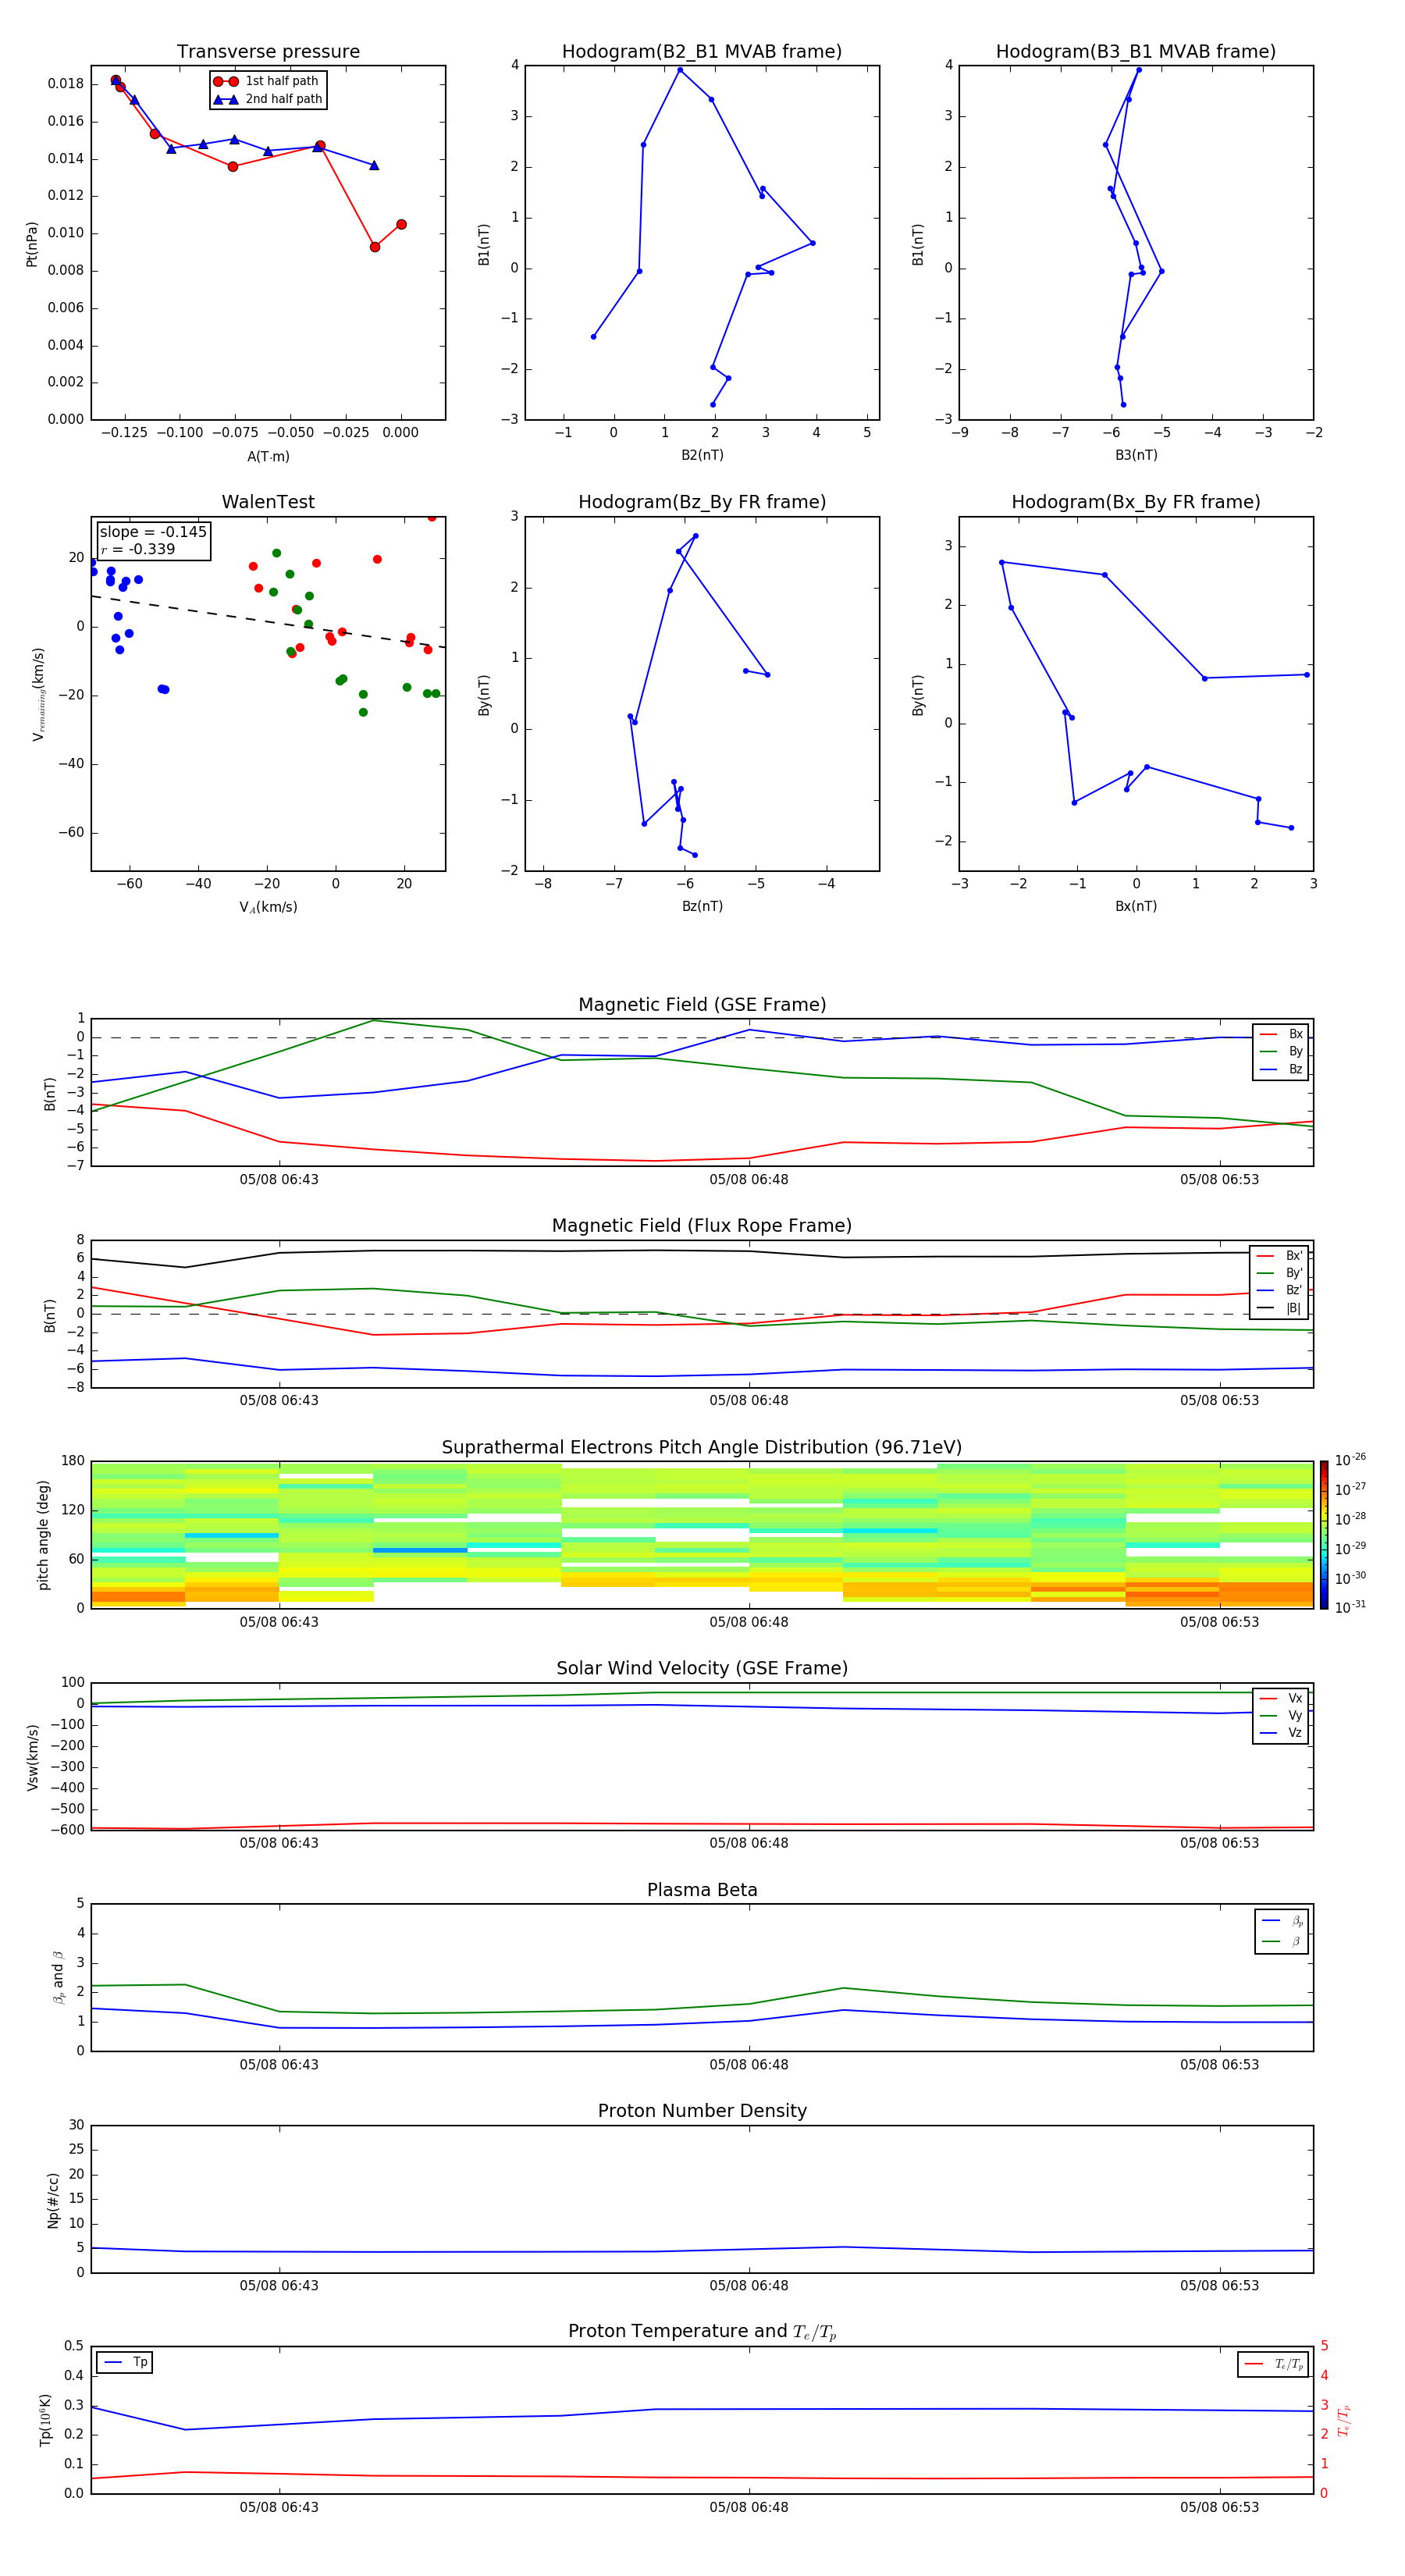Click the V_A(km/s) x-axis label
The width and height of the screenshot is (1405, 2576).
click(x=268, y=907)
